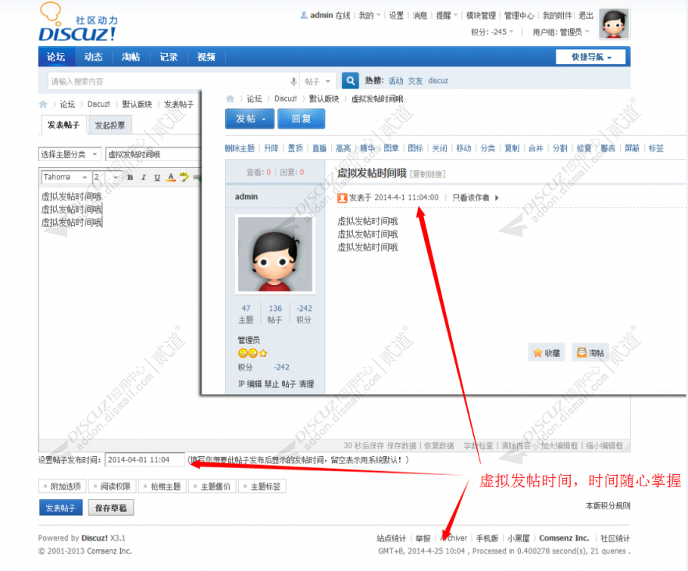Screen dimensions: 688x571
Task: Click the home icon in thread breadcrumb
Action: [x=230, y=99]
